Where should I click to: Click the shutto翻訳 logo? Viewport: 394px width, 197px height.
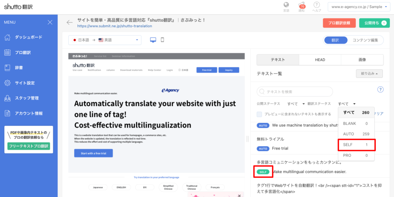(x=18, y=6)
